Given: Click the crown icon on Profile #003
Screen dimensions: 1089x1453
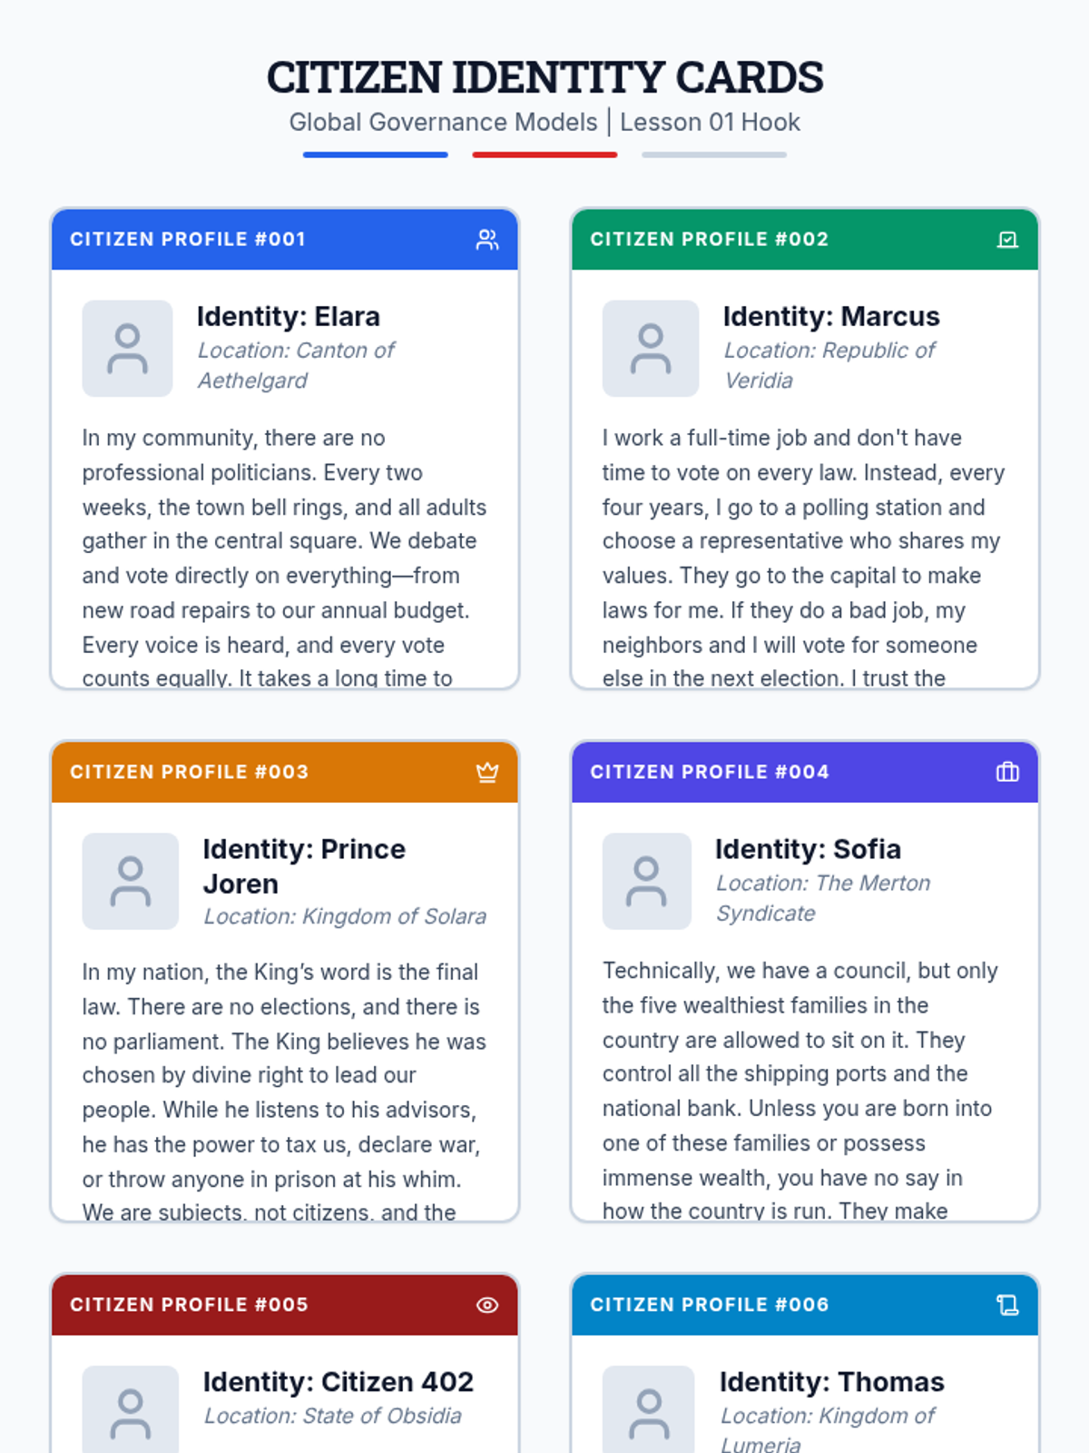Looking at the screenshot, I should (x=487, y=772).
